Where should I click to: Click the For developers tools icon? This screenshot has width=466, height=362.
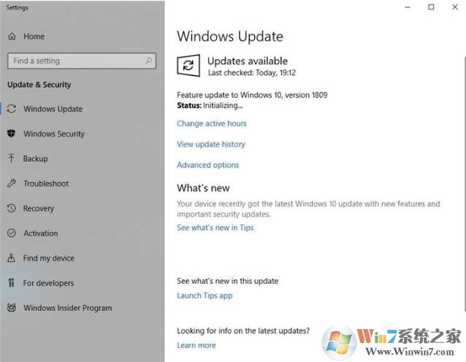[x=11, y=282]
